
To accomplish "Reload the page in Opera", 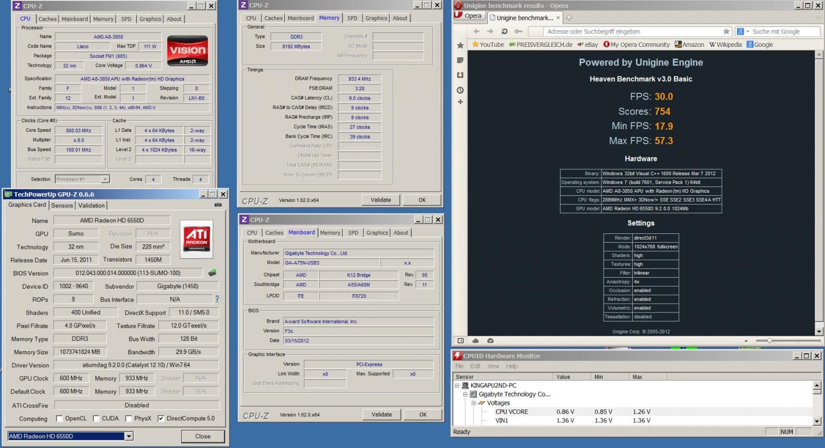I will (x=504, y=31).
